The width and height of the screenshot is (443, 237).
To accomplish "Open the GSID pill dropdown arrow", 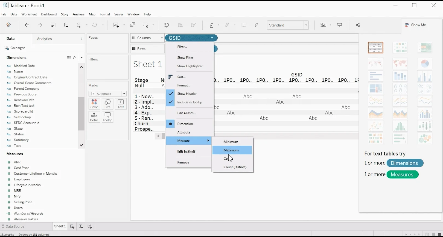I will pyautogui.click(x=212, y=38).
